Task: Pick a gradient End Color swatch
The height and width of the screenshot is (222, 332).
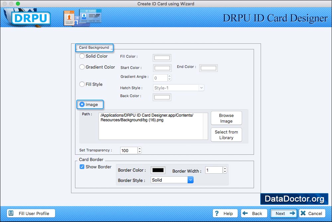Action: 208,68
